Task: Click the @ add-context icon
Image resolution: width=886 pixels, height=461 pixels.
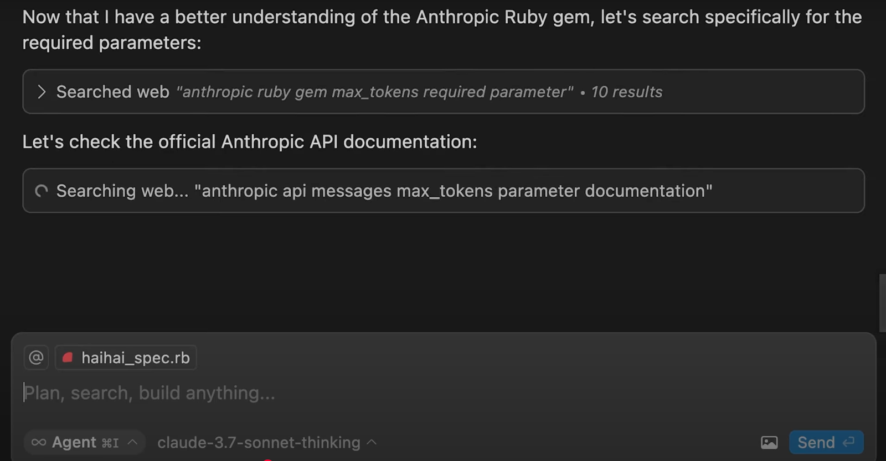Action: coord(36,358)
